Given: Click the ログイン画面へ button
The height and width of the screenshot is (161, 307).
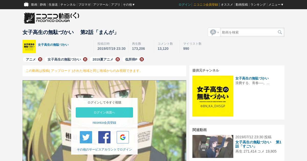Looking at the screenshot, I should (x=104, y=112).
